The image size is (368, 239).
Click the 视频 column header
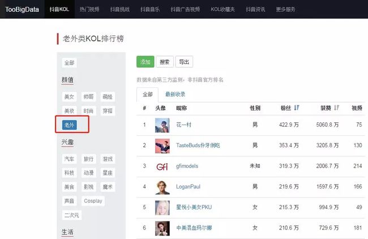pyautogui.click(x=357, y=108)
